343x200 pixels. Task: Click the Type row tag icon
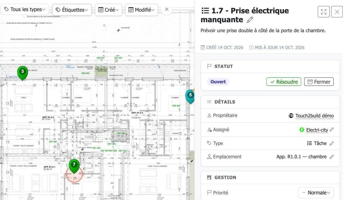tap(209, 143)
